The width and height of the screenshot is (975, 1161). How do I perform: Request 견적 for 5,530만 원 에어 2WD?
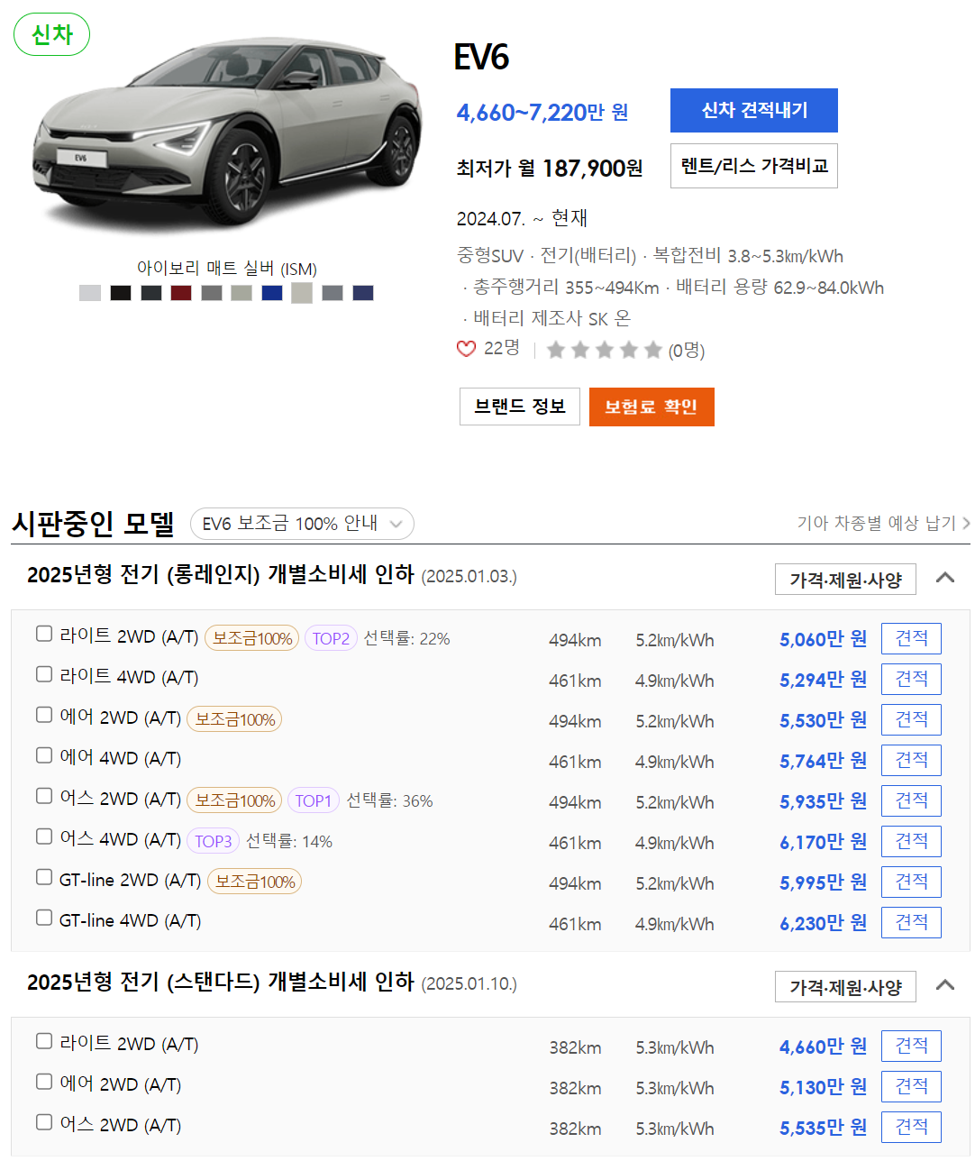coord(911,719)
